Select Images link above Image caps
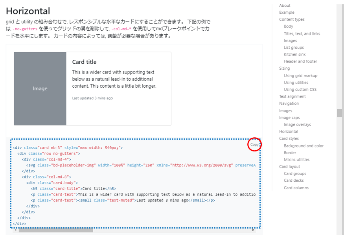Screen dimensions: 344x236 point(286,111)
